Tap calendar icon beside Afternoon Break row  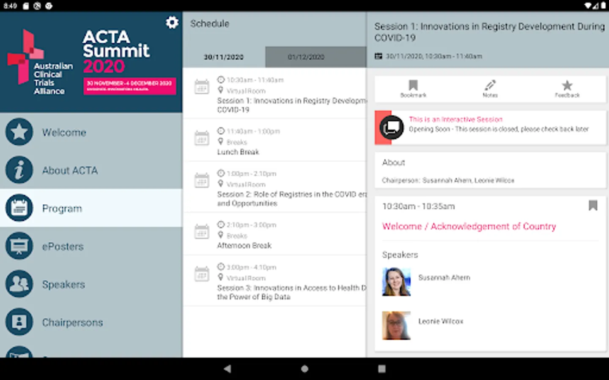(x=202, y=232)
